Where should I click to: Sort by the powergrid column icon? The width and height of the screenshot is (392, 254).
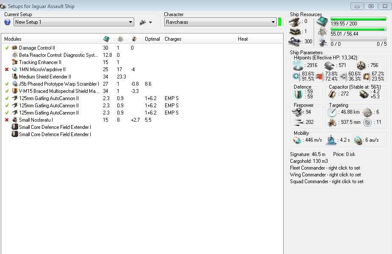point(120,39)
